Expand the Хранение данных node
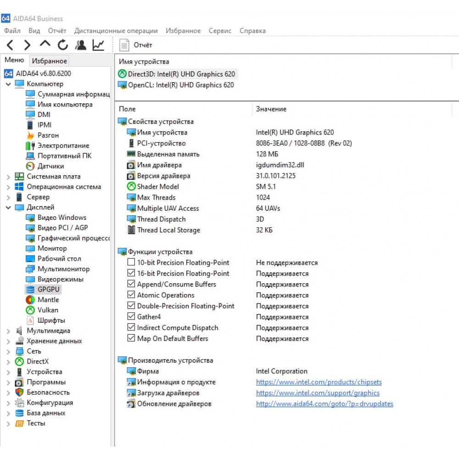459x459 pixels. (8, 341)
